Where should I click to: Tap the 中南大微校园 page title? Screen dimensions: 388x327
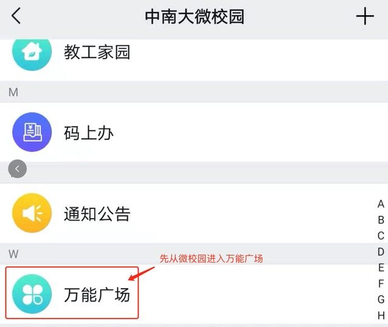point(194,16)
